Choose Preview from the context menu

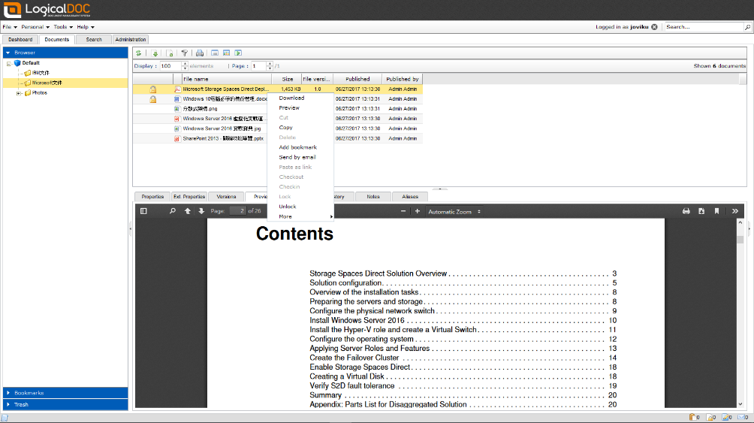point(300,107)
